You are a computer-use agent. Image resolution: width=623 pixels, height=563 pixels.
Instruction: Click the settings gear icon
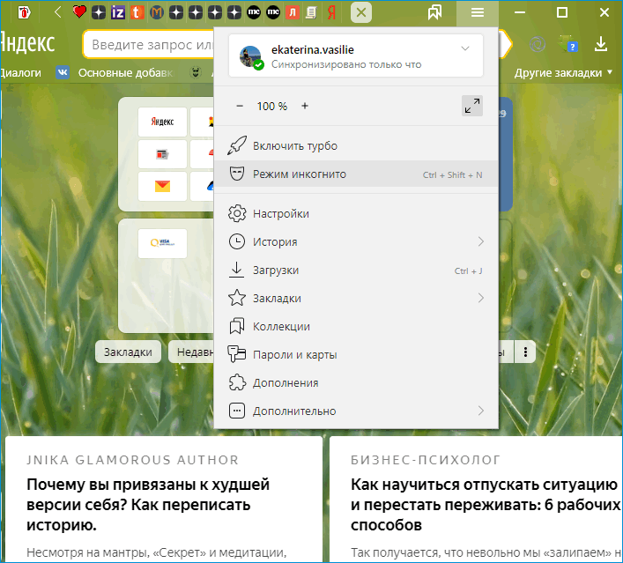click(237, 213)
